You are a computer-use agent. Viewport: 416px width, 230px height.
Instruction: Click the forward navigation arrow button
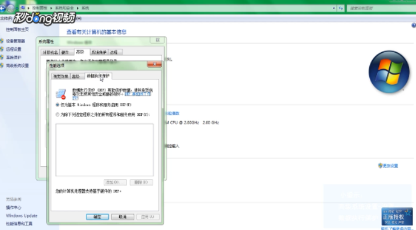point(10,9)
